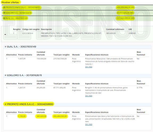Click code 2.9.5-5816.6 in renglón table
This screenshot has width=153, height=132.
coord(28,33)
